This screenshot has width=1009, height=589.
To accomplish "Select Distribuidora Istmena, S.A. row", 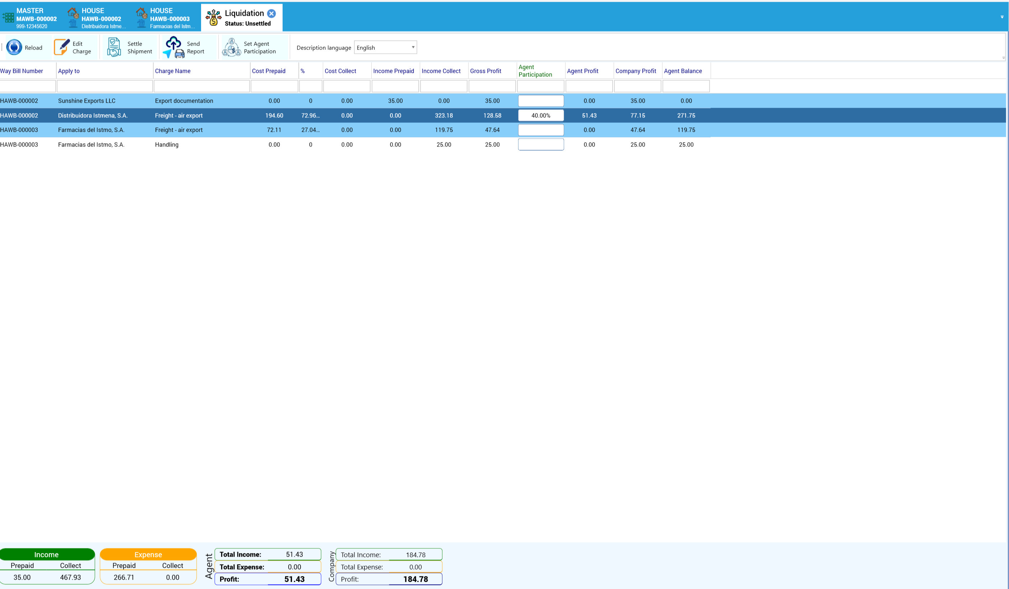I will 503,115.
